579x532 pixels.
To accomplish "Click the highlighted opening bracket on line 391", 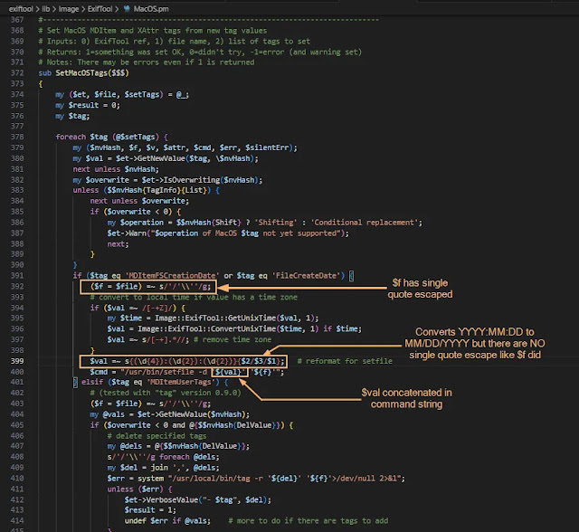I will [x=352, y=276].
